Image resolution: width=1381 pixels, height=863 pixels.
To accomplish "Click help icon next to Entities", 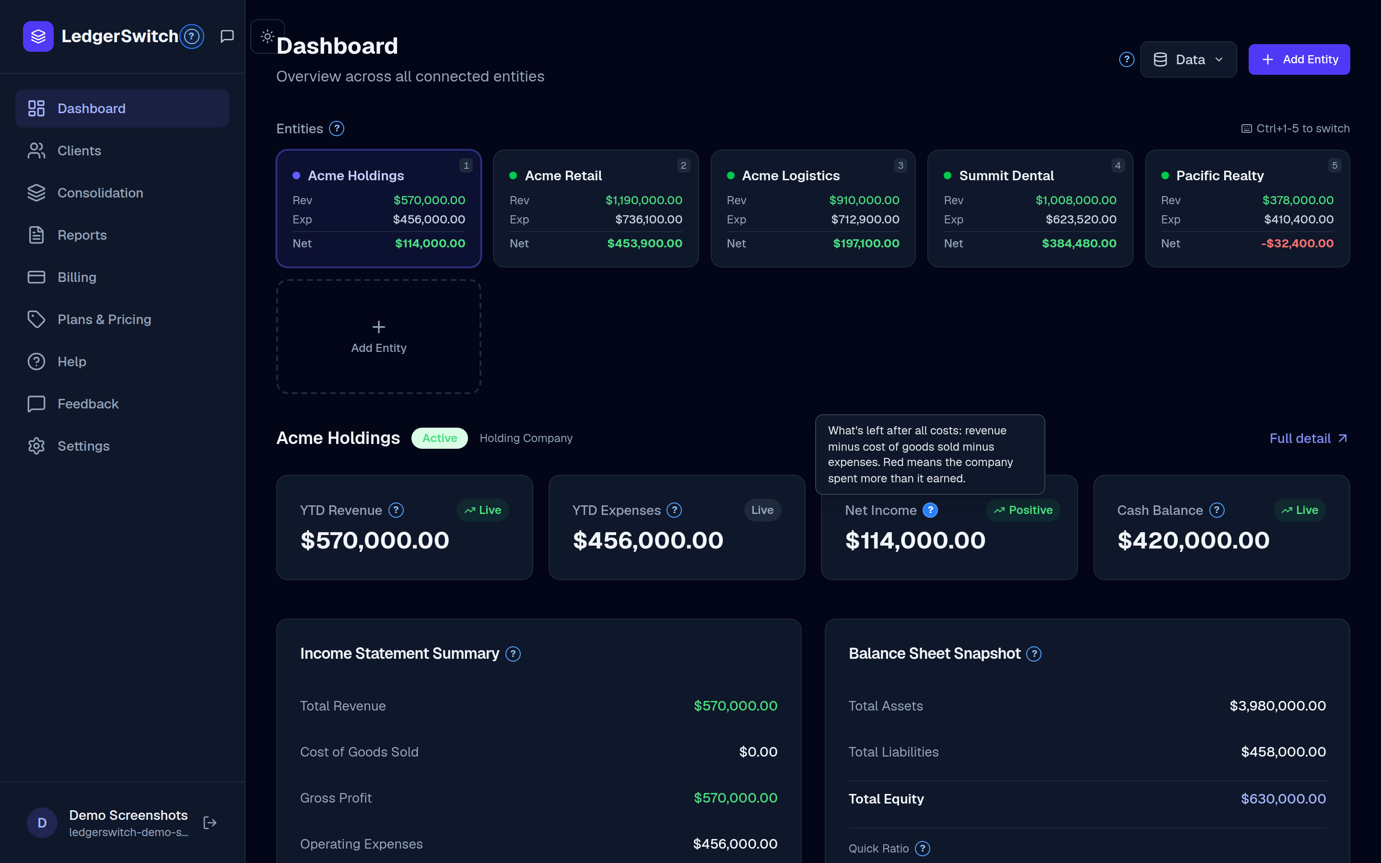I will (337, 129).
